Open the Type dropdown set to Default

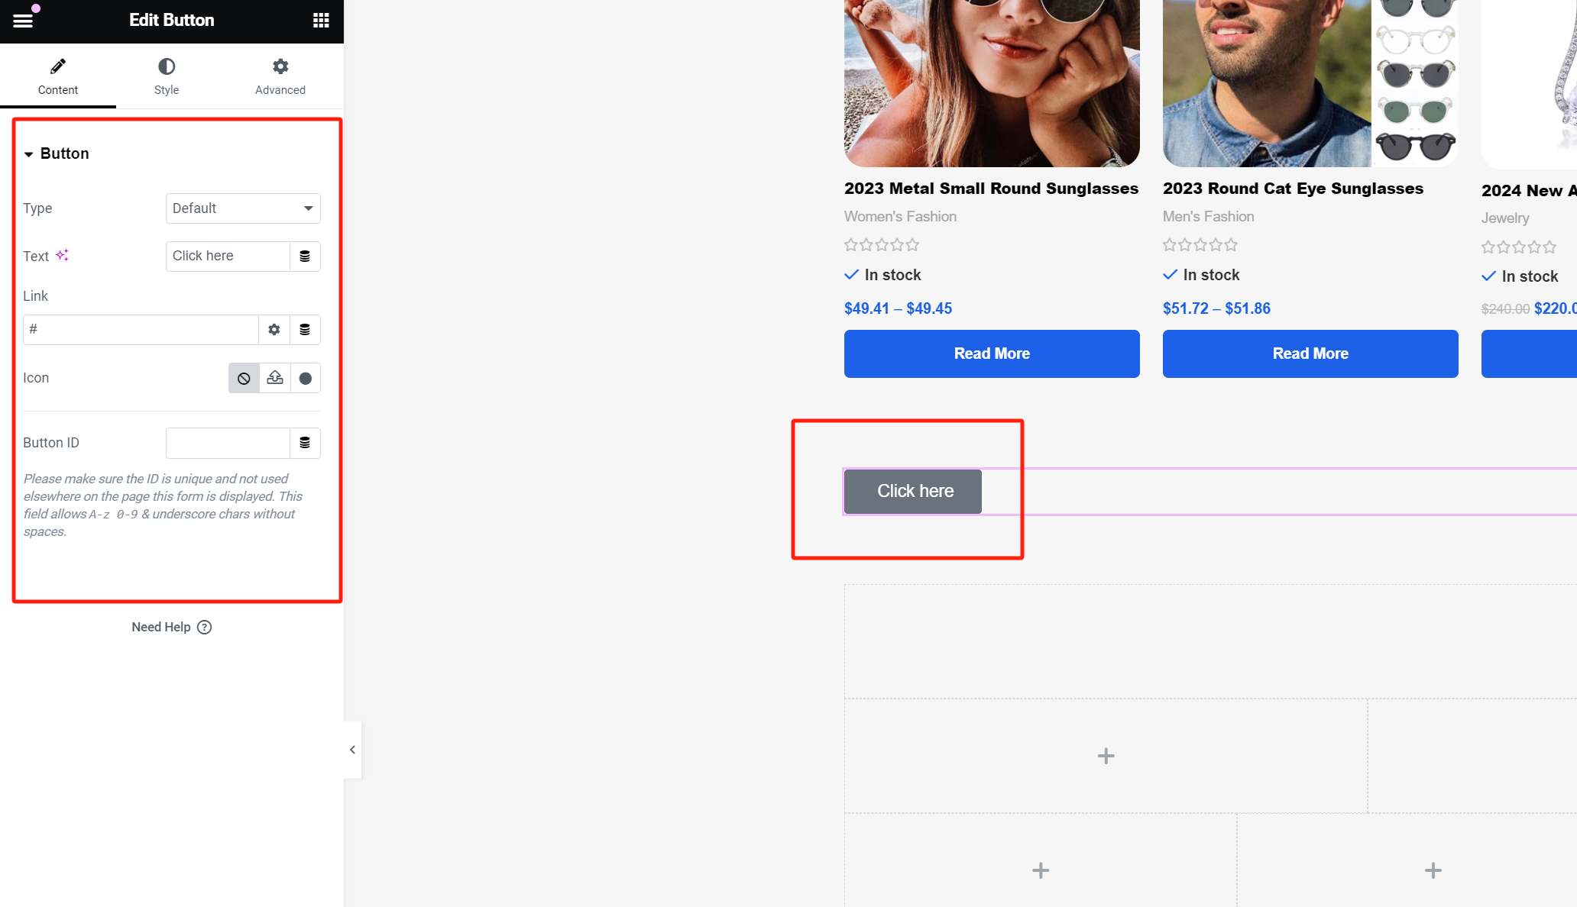pos(243,208)
